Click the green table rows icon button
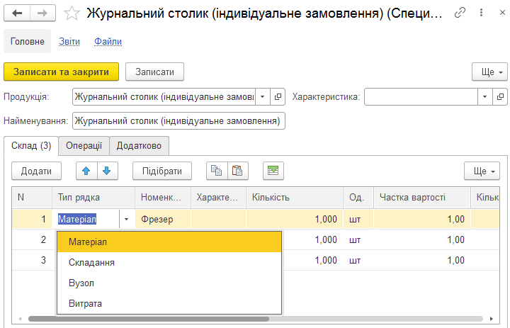Image resolution: width=510 pixels, height=328 pixels. coord(273,171)
